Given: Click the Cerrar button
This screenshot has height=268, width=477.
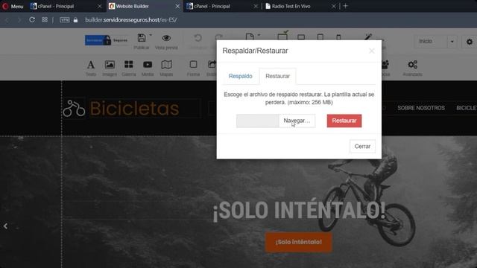Looking at the screenshot, I should [362, 147].
